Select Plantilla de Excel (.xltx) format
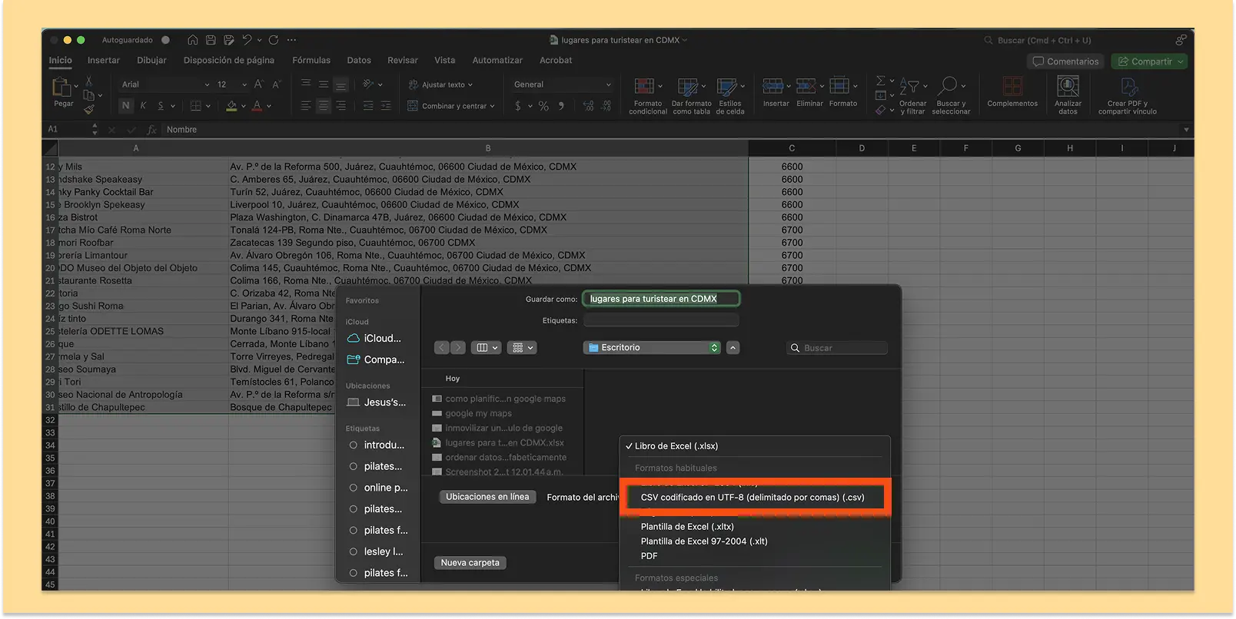Viewport: 1236px width, 619px height. [687, 527]
